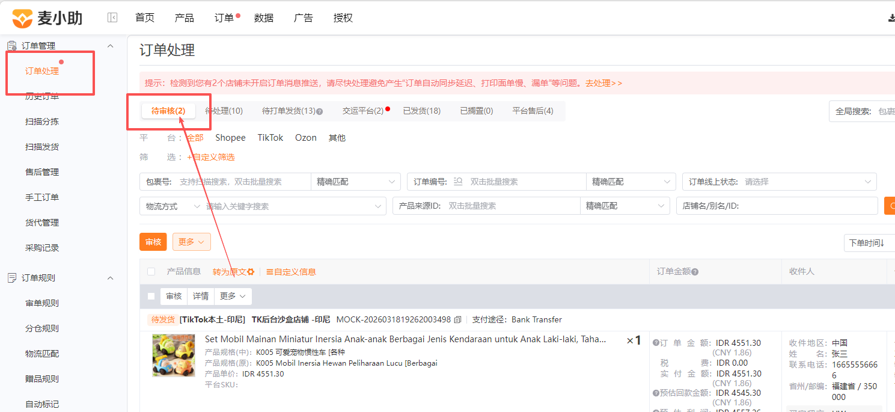This screenshot has height=412, width=895.
Task: Collapse the 订单管理 sidebar section
Action: click(x=110, y=46)
